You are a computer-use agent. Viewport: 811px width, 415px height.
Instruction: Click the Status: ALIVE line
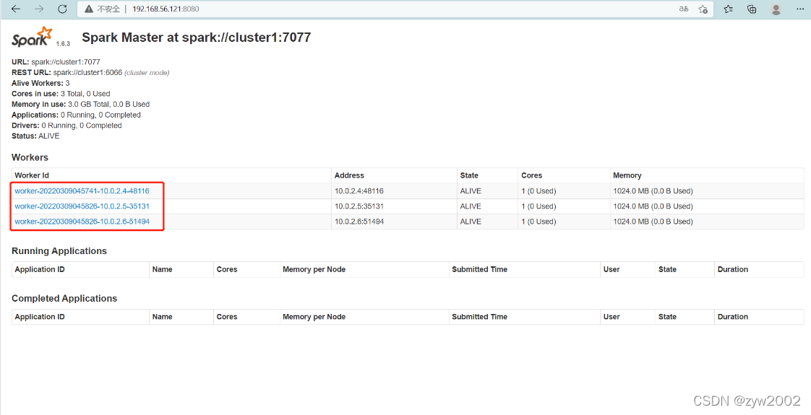point(35,136)
